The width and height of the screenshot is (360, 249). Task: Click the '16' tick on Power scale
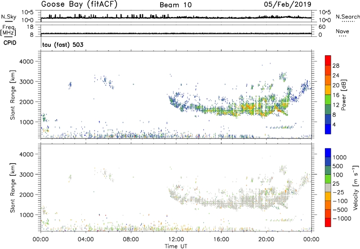(x=336, y=95)
